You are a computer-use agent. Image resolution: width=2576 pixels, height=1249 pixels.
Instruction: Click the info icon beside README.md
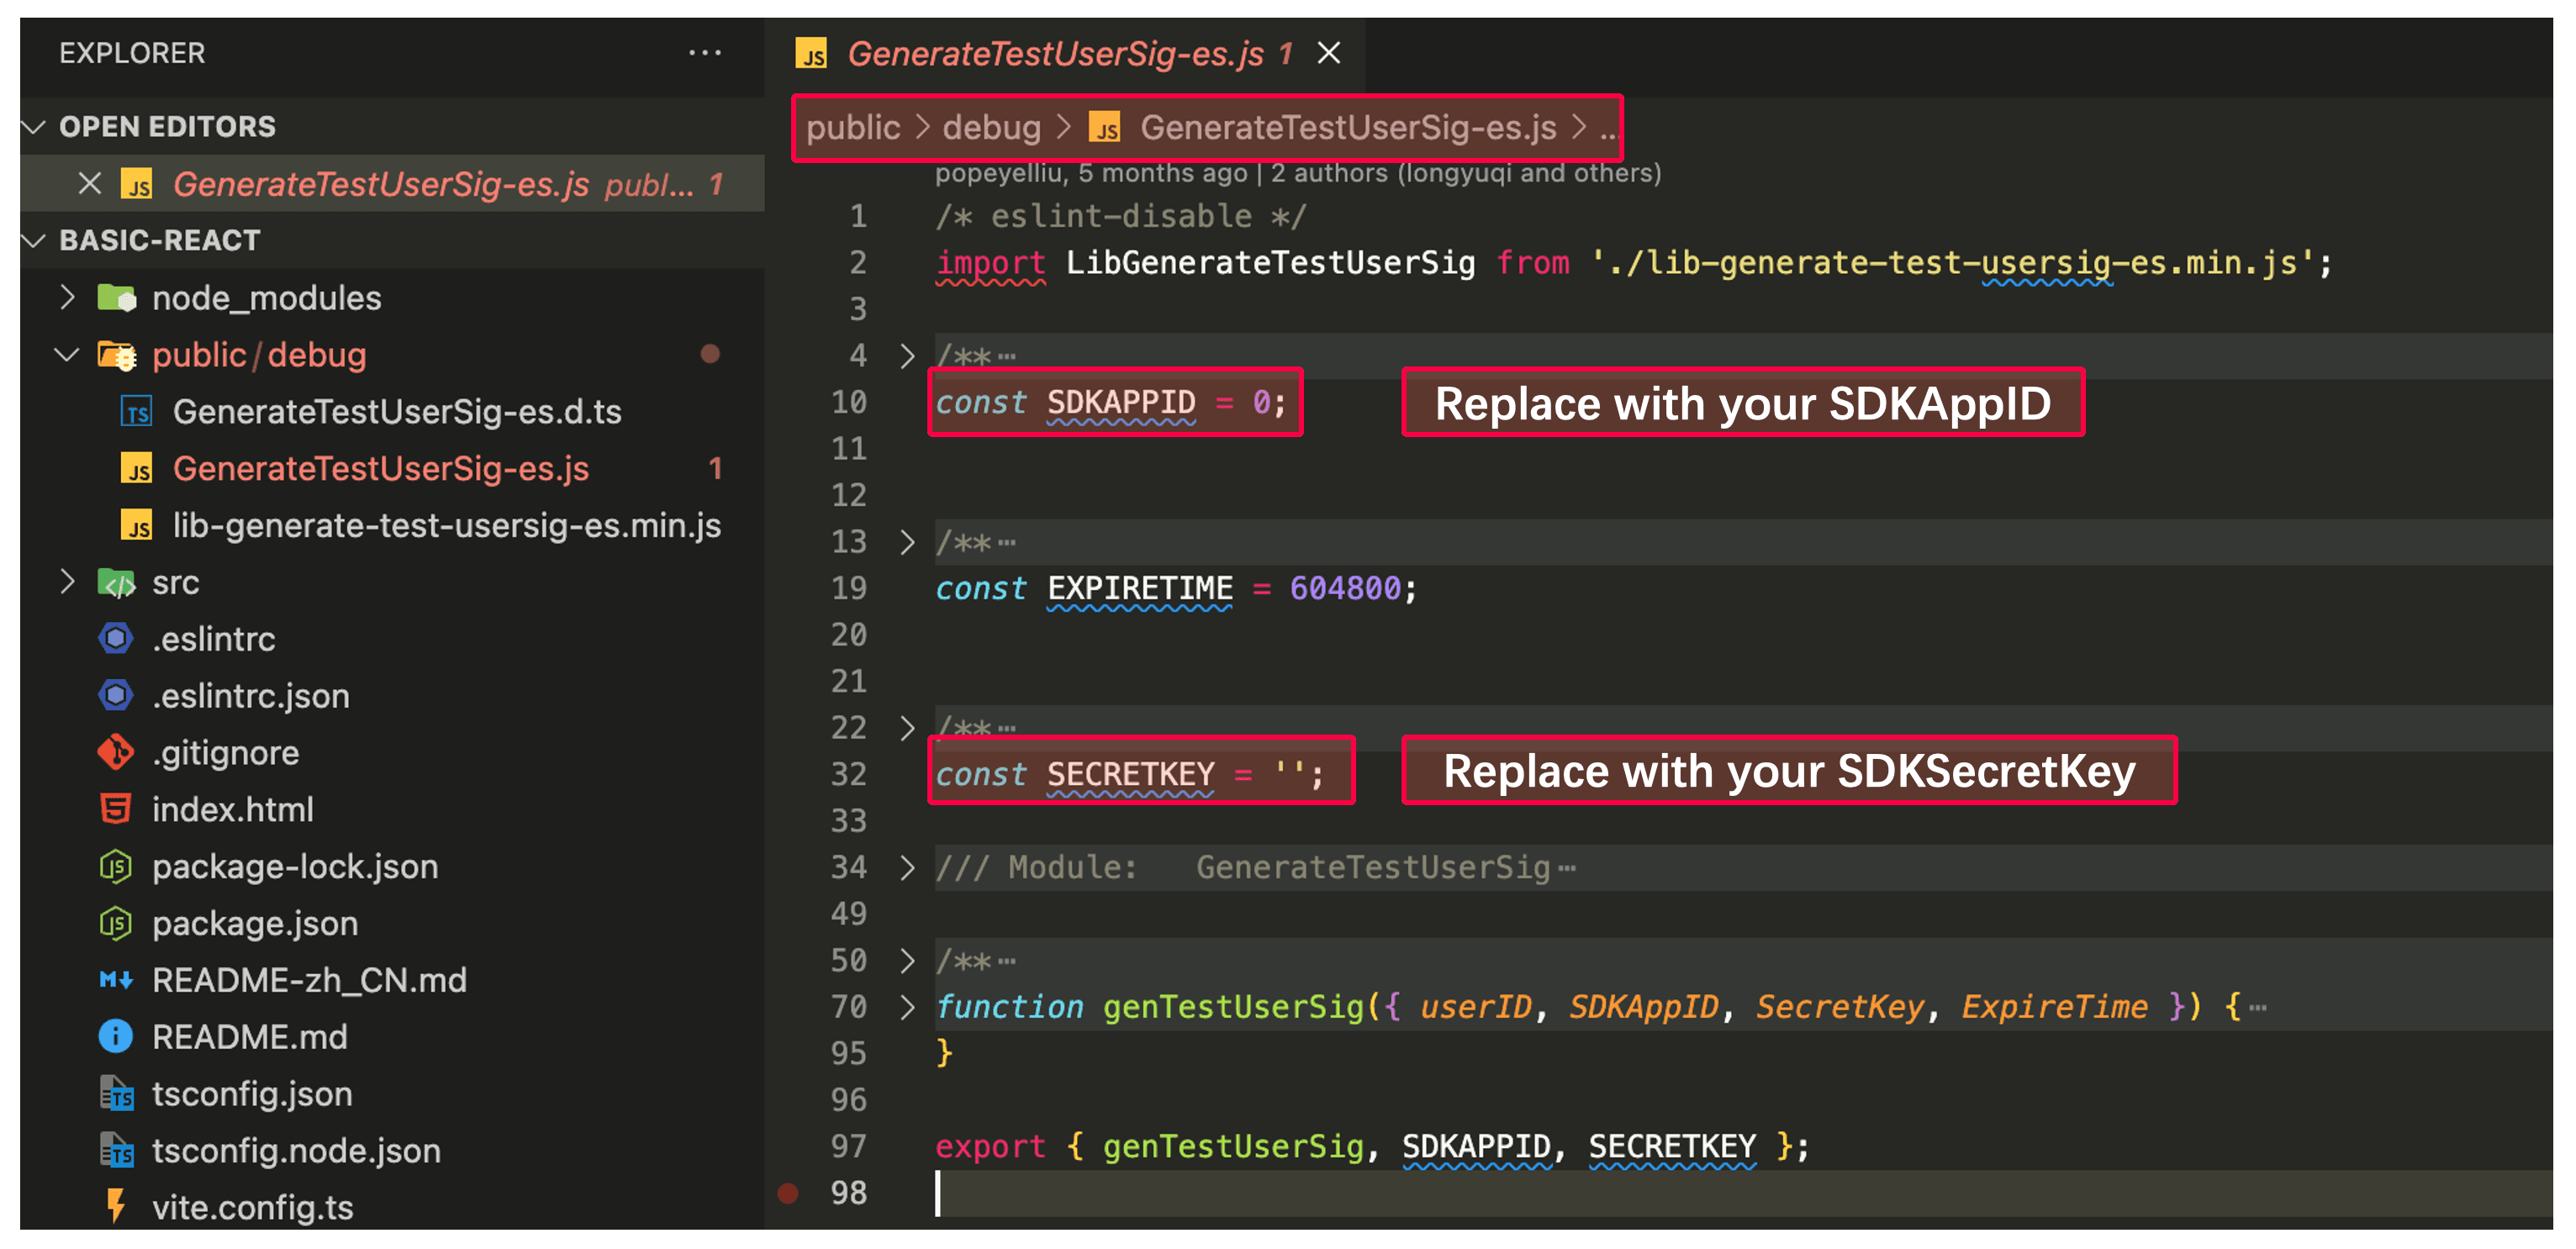click(116, 1036)
